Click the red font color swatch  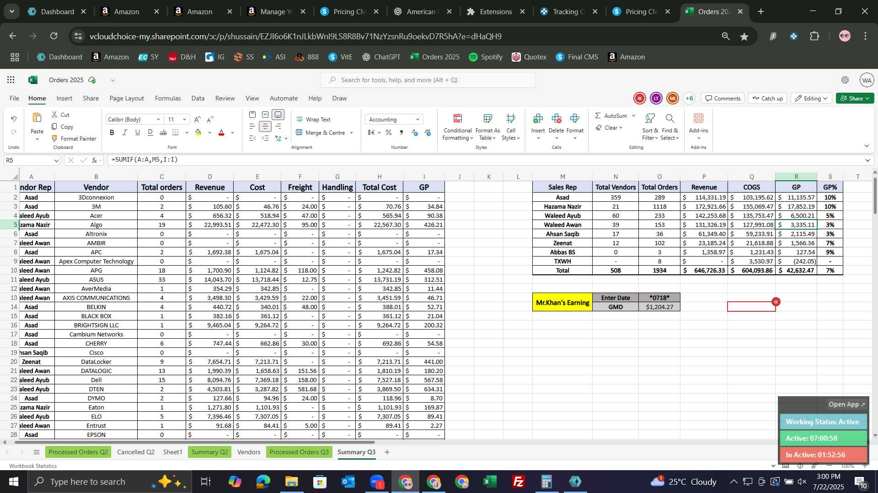pyautogui.click(x=222, y=132)
